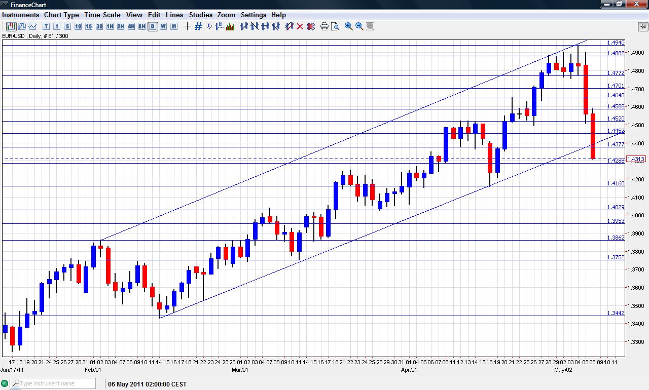The image size is (649, 390).
Task: Expand the Time Scale menu
Action: pyautogui.click(x=102, y=15)
